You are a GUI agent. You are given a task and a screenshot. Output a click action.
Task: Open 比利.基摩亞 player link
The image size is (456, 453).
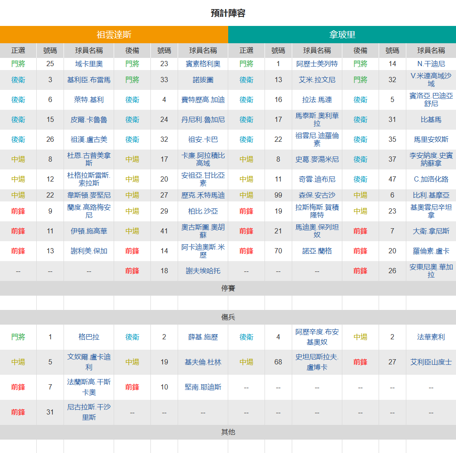tap(431, 195)
